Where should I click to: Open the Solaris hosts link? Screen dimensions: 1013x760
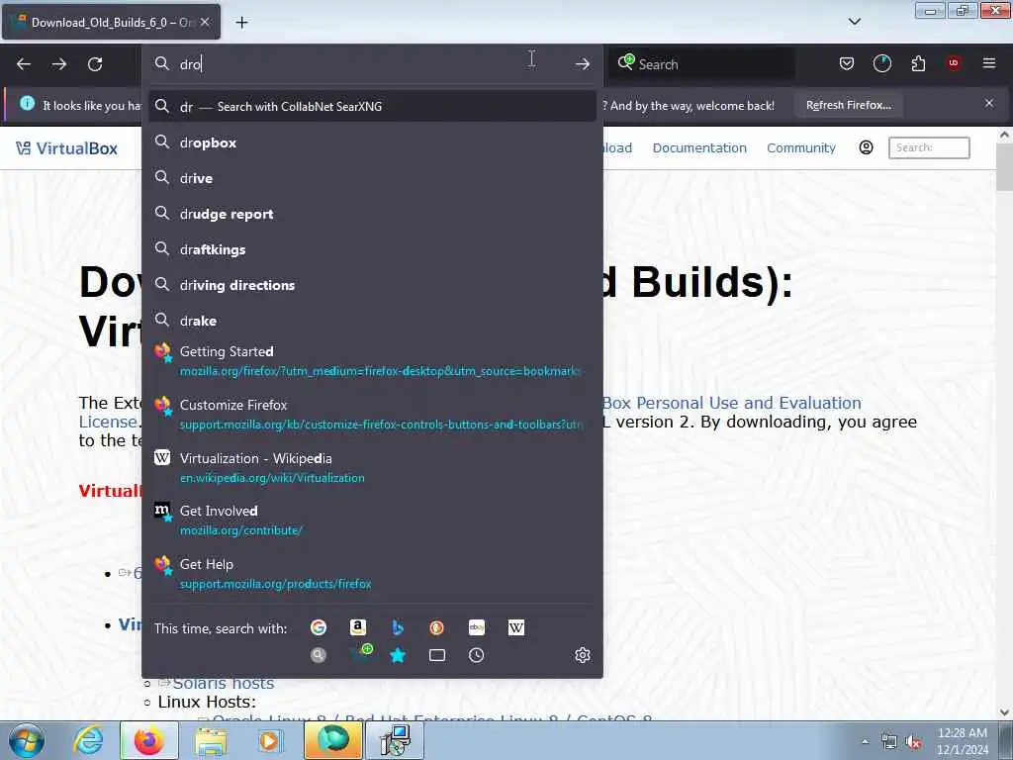point(223,683)
